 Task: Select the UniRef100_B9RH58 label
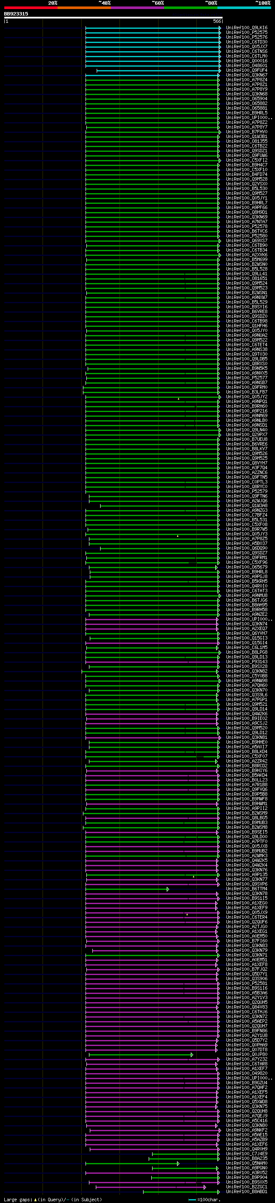[247, 609]
